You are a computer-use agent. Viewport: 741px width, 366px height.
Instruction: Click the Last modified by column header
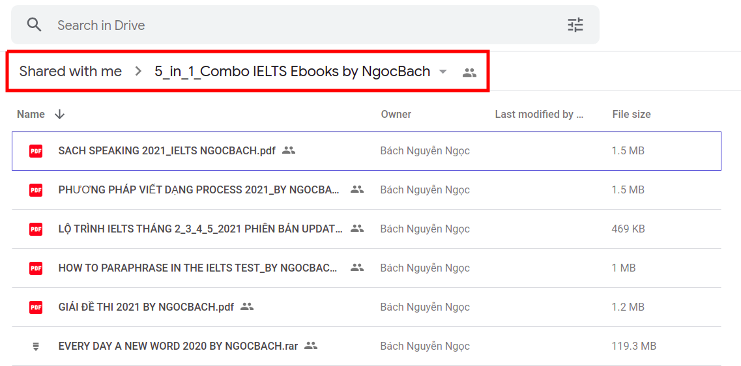click(x=539, y=114)
